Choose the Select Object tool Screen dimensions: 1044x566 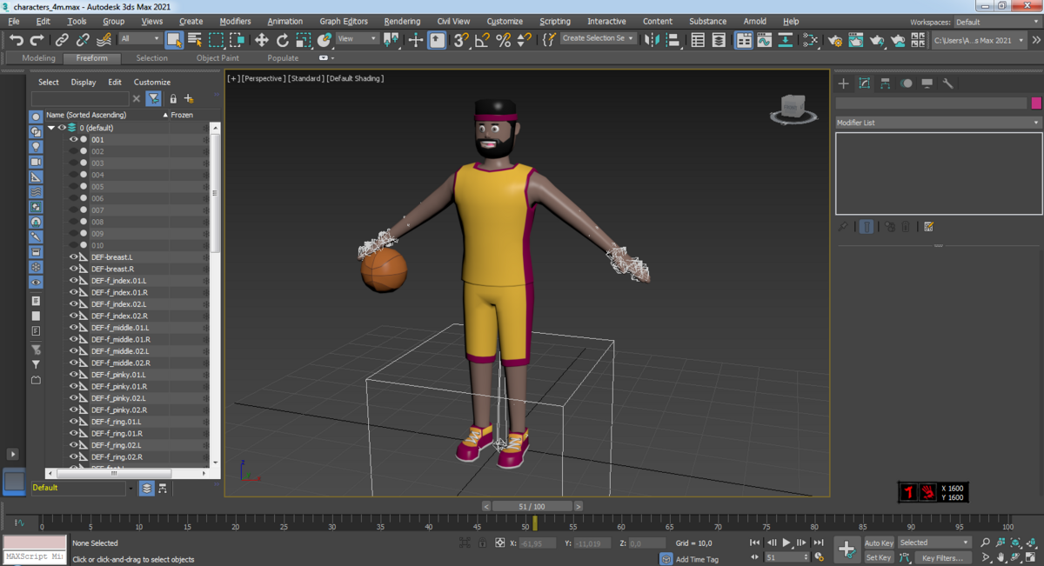coord(175,40)
